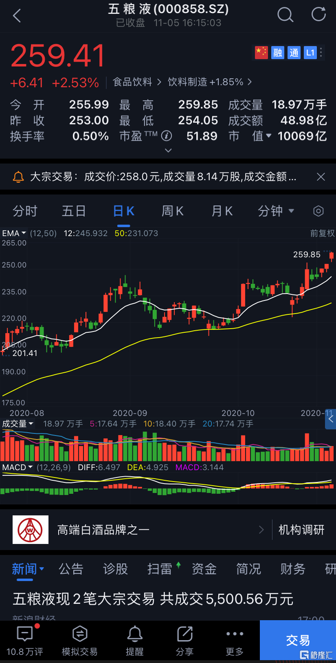Switch to the 分时 chart tab
336x663 pixels.
point(25,211)
